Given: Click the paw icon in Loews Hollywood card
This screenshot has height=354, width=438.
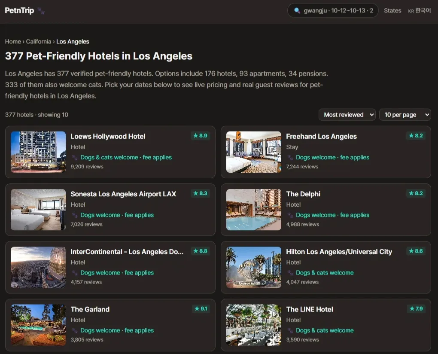Looking at the screenshot, I should (x=75, y=158).
